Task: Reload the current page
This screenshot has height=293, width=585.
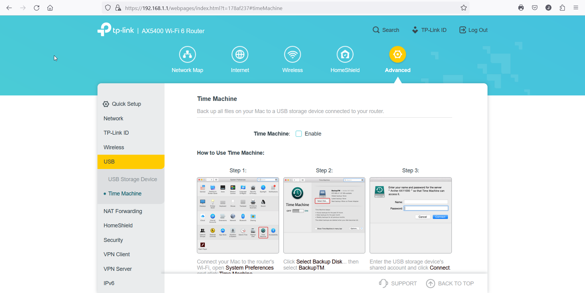Action: tap(37, 8)
